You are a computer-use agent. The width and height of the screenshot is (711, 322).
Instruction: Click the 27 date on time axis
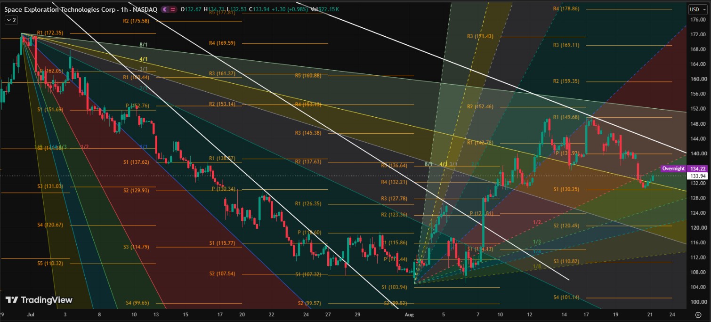click(328, 314)
